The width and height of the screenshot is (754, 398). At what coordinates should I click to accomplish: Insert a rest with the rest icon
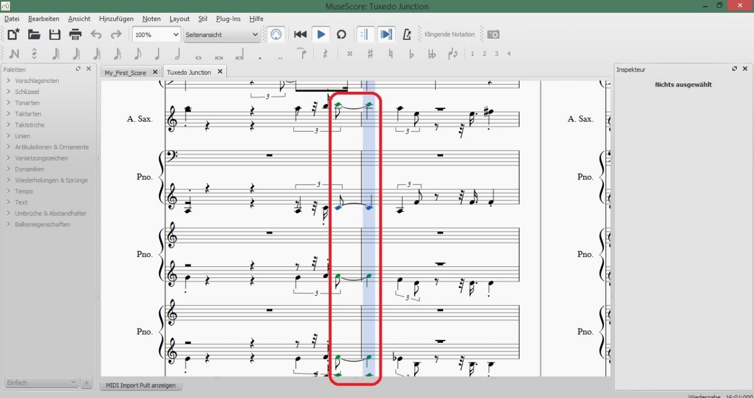[x=325, y=53]
